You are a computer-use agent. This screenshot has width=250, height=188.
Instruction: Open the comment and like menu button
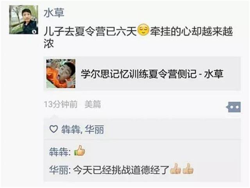coord(234,107)
